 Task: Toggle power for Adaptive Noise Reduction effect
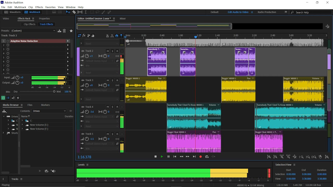8,41
